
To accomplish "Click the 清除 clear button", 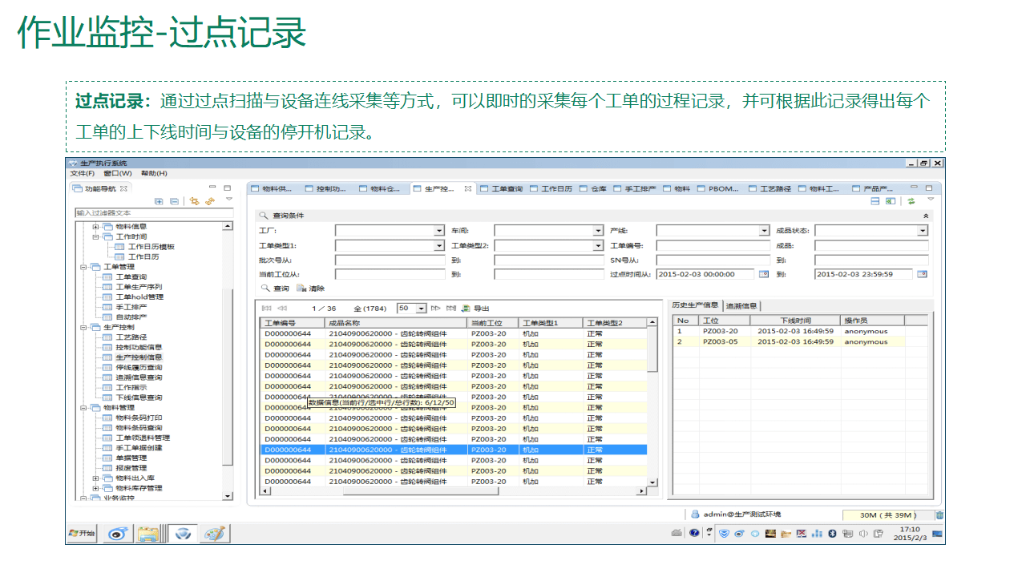I will 311,288.
